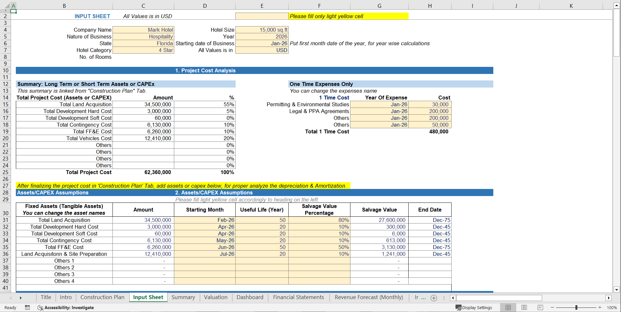Select the Construction Plan sheet tab
Viewport: 621px width, 312px height.
[x=102, y=297]
